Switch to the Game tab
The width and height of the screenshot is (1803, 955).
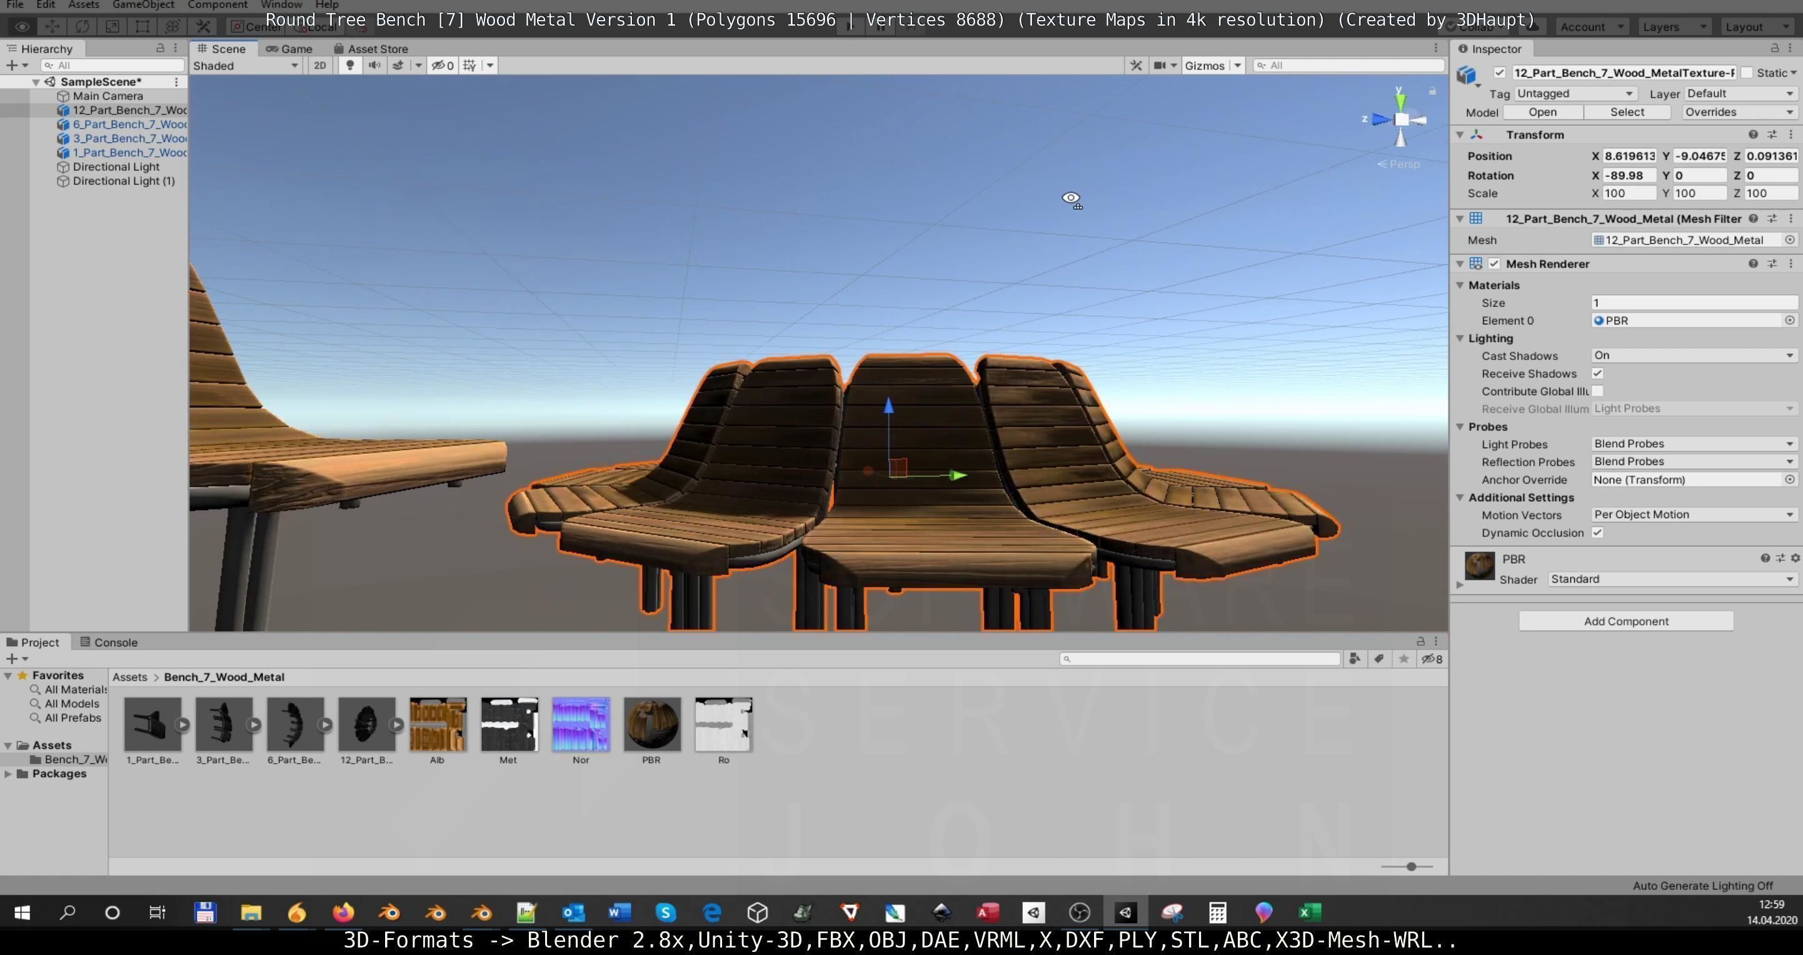[289, 48]
